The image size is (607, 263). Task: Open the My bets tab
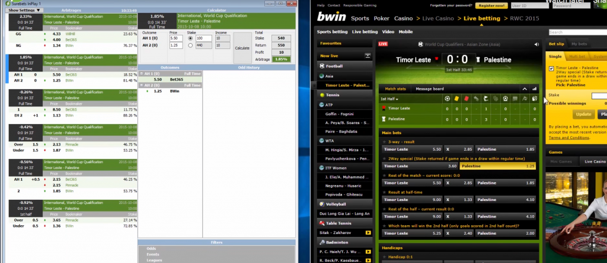[x=579, y=44]
